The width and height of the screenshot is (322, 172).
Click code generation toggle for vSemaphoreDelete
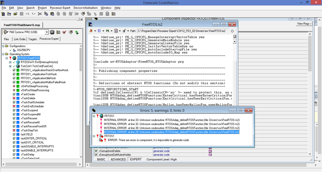[210, 151]
